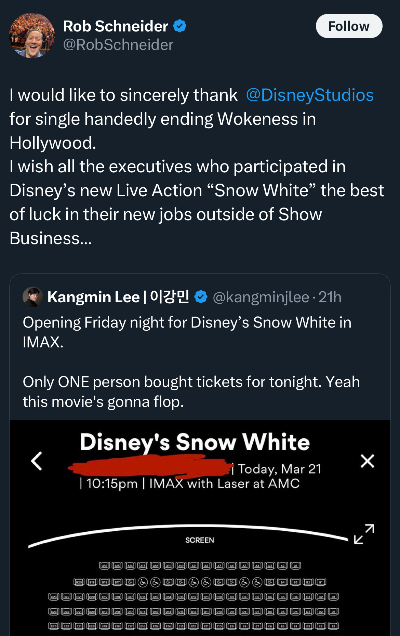The height and width of the screenshot is (636, 400).
Task: Select seat A1 in front row
Action: click(296, 566)
